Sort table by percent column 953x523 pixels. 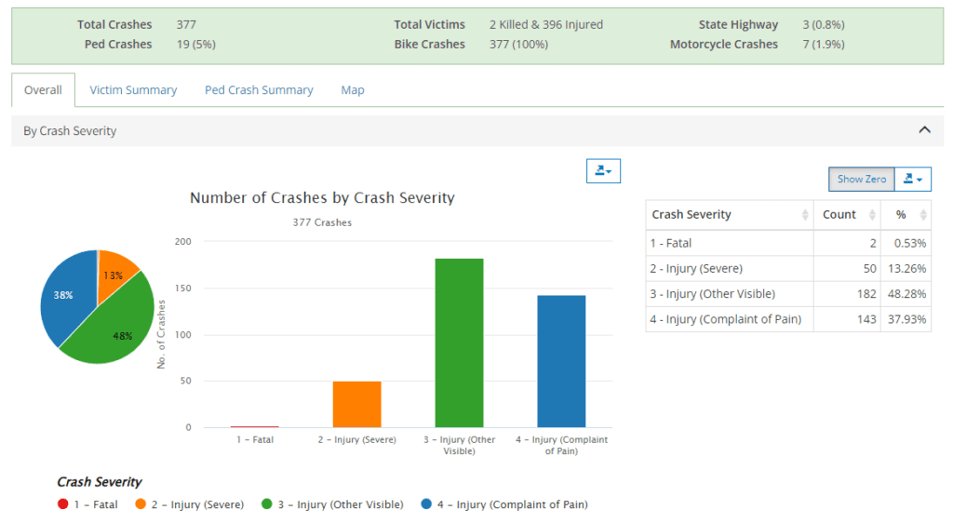click(x=905, y=214)
